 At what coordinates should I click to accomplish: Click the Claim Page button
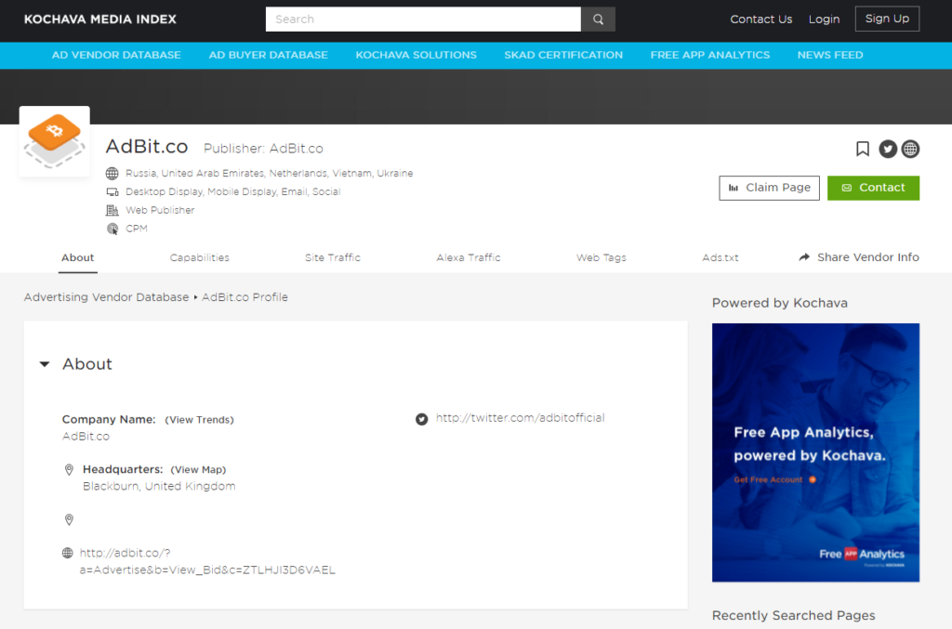coord(769,188)
